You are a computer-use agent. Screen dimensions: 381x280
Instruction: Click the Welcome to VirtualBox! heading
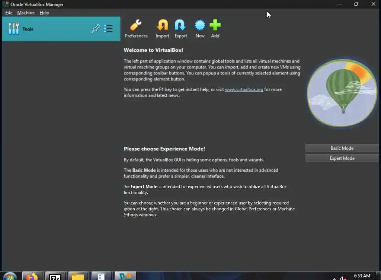153,50
